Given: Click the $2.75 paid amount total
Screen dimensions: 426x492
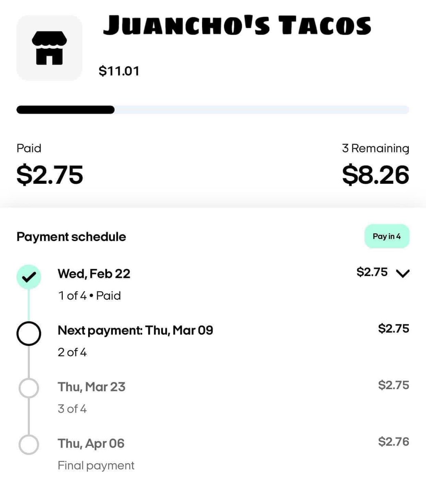Looking at the screenshot, I should pos(50,175).
